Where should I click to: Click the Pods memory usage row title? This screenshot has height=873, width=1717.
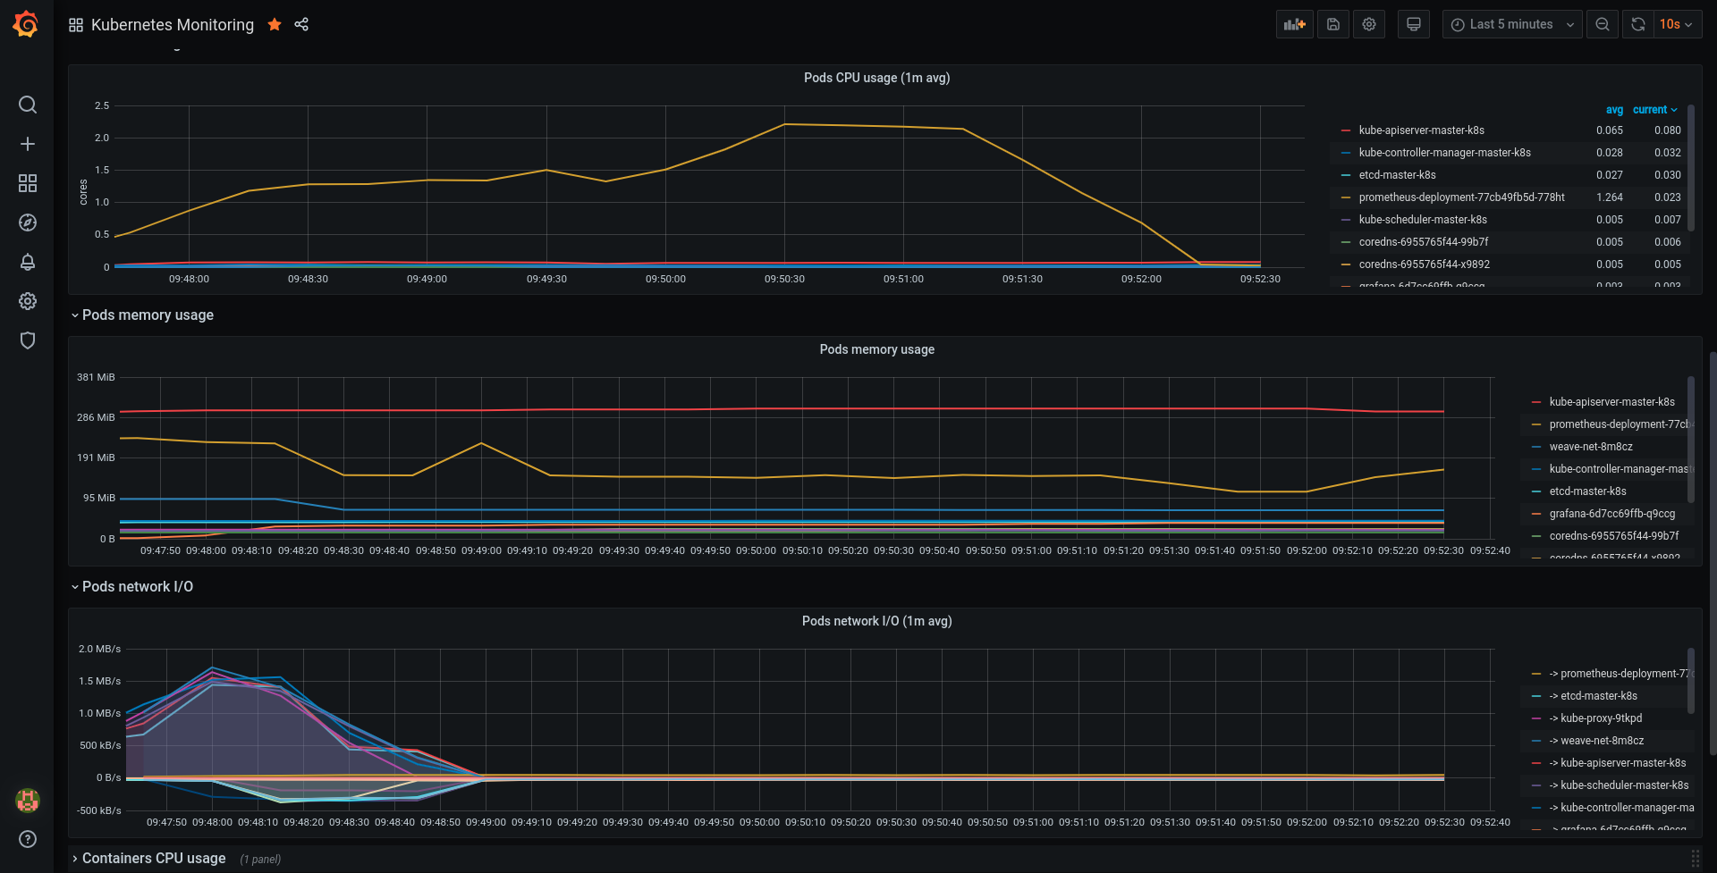tap(148, 315)
